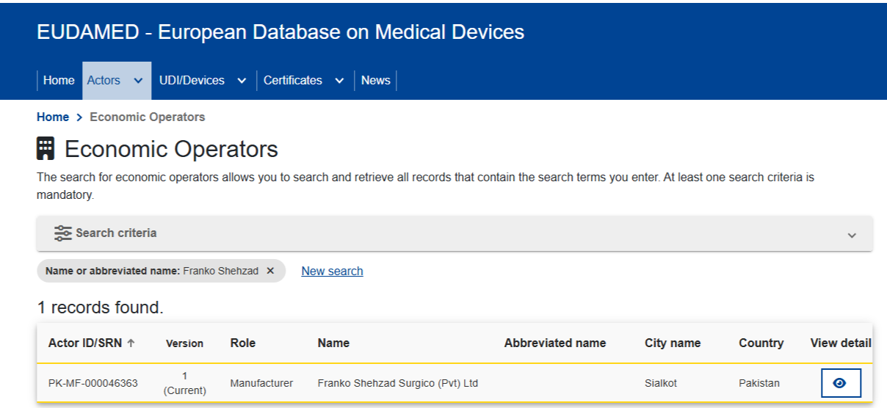
Task: Click the building icon beside Economic Operators
Action: pyautogui.click(x=46, y=149)
